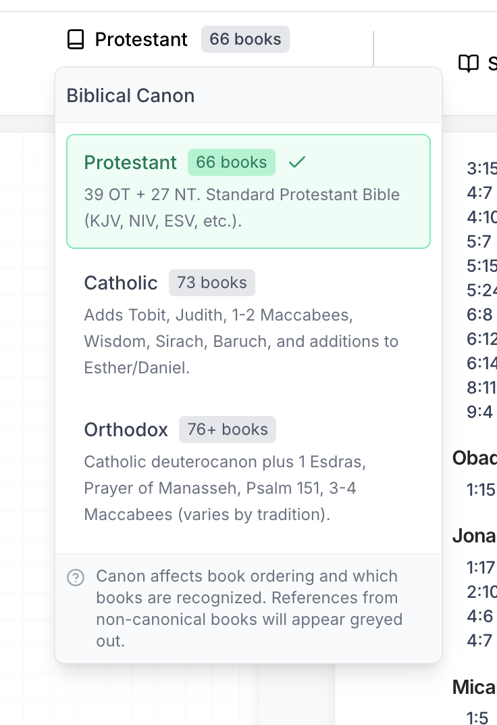Image resolution: width=497 pixels, height=725 pixels.
Task: Click the 73 books badge next to Catholic
Action: coord(211,283)
